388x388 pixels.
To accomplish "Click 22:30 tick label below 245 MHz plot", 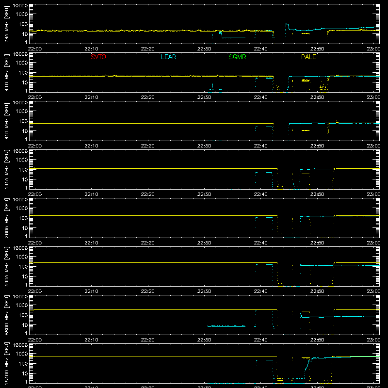I will [204, 49].
